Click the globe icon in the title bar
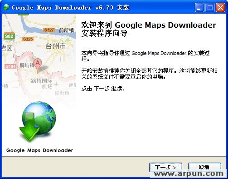This screenshot has width=228, height=179. [x=6, y=7]
